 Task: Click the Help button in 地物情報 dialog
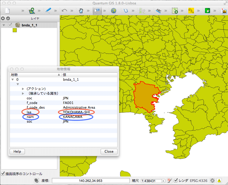coord(17,151)
